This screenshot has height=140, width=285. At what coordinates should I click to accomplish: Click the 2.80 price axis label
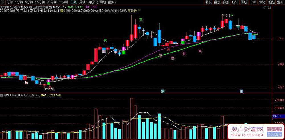(x=280, y=64)
